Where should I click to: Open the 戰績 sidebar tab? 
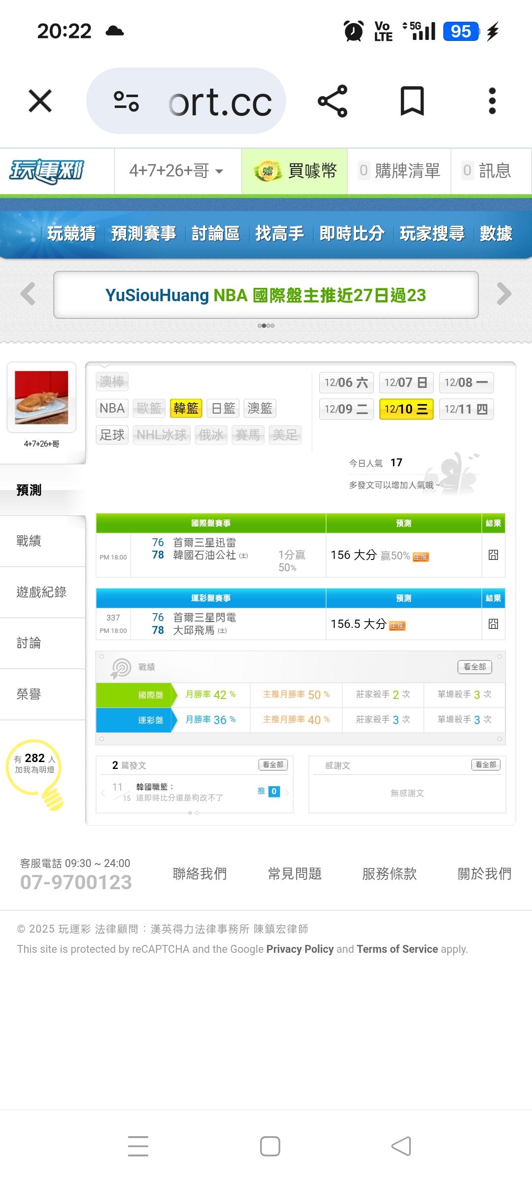point(29,541)
